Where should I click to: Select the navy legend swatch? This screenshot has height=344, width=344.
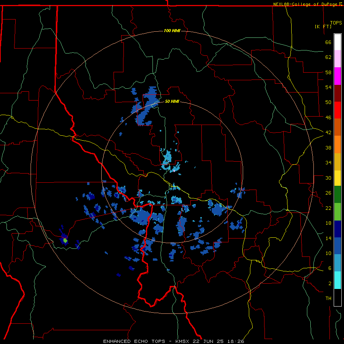(x=338, y=229)
